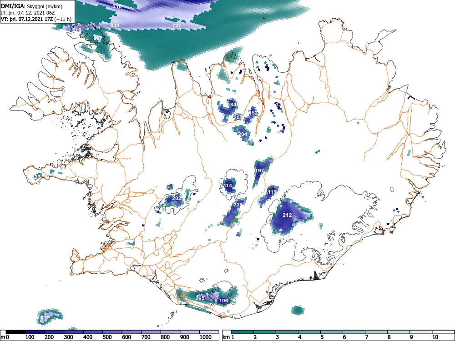Click the visibility value 265 on the south coast
Image resolution: width=455 pixels, height=341 pixels.
click(200, 298)
